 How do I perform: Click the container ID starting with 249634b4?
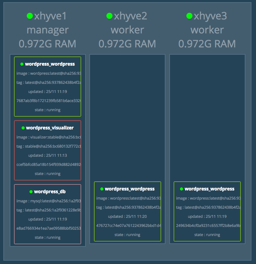(208, 225)
